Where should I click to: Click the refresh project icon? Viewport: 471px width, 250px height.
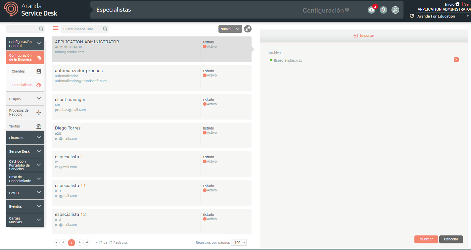point(412,16)
